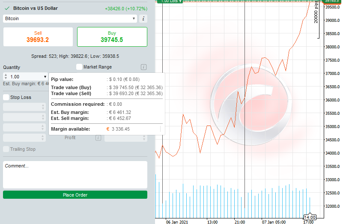Toggle the Trailing Stop checkbox
This screenshot has height=224, width=343.
[6, 149]
